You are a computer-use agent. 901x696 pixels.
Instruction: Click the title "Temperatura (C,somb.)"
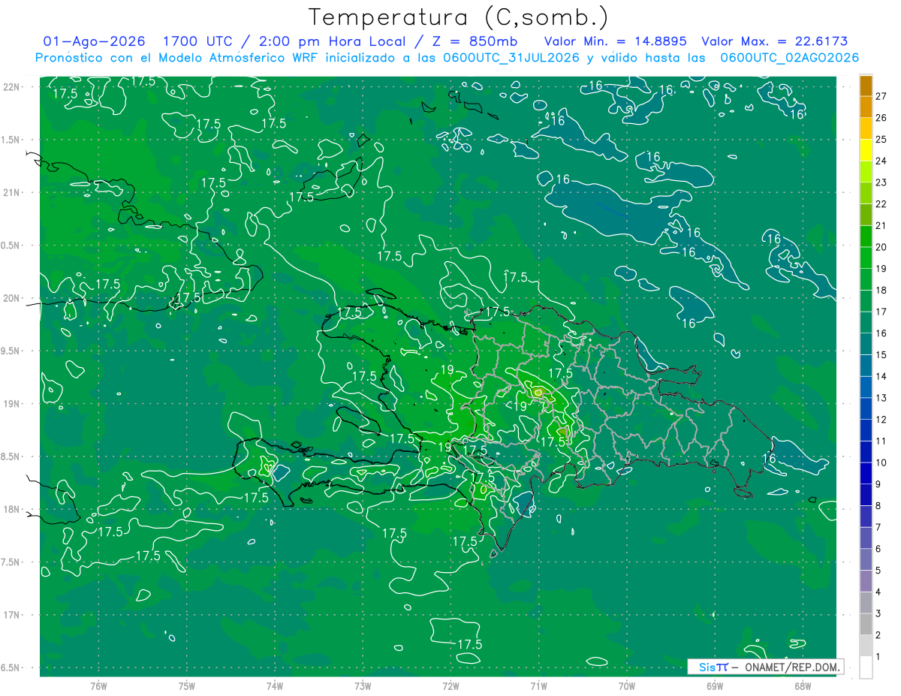pos(459,17)
